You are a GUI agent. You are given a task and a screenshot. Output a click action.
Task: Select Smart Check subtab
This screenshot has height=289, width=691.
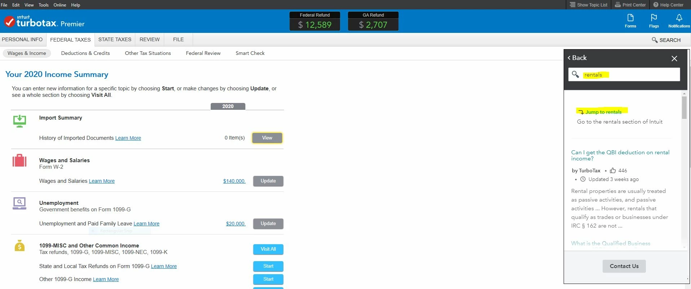(250, 53)
